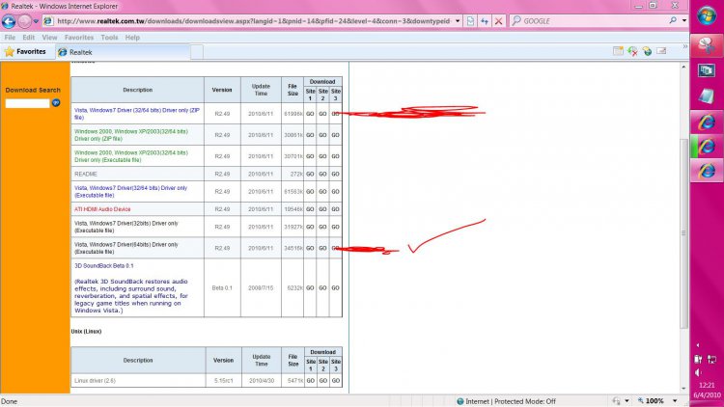Open the Favorites star button
The height and width of the screenshot is (407, 724).
[26, 51]
